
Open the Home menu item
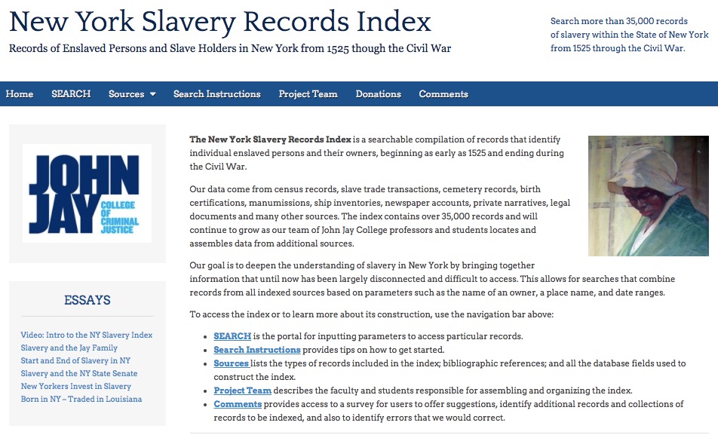[x=20, y=94]
